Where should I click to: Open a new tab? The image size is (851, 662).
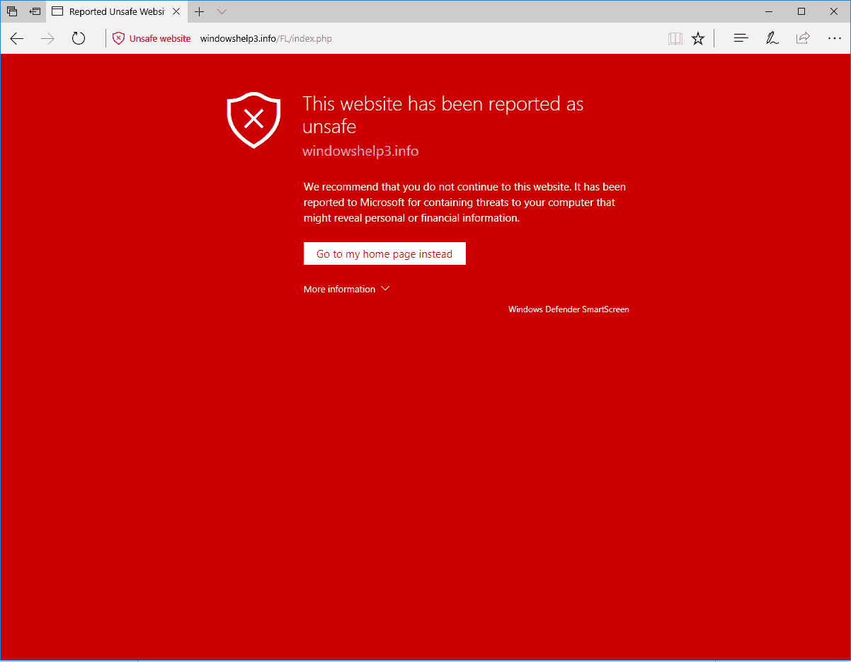coord(200,11)
